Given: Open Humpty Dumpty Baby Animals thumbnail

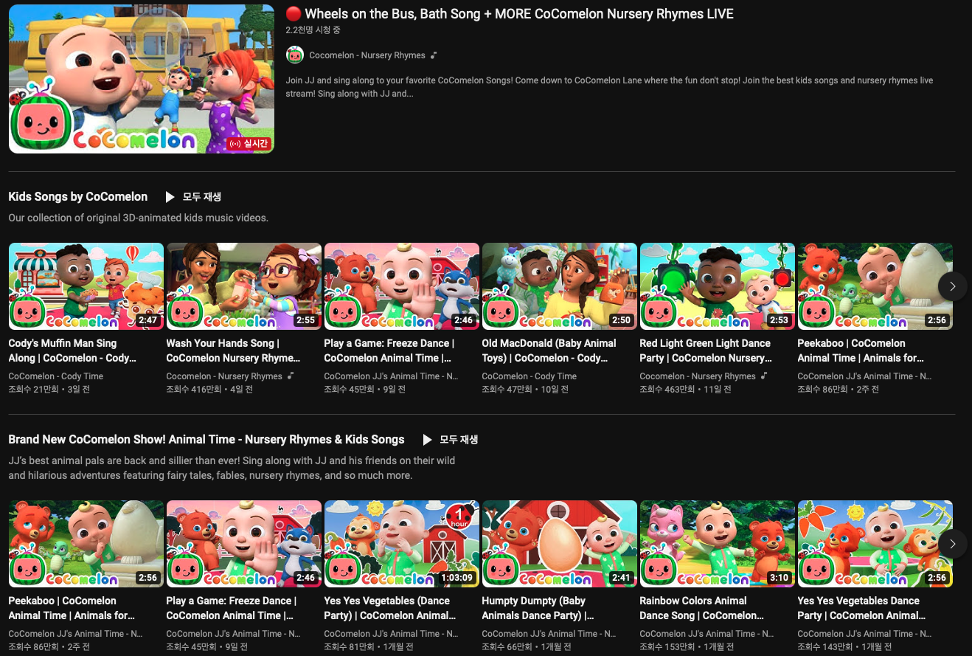Looking at the screenshot, I should 560,544.
